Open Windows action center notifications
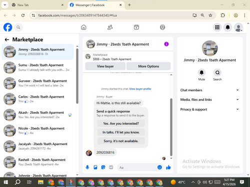Viewport: 250px width, 187px height. (242, 182)
